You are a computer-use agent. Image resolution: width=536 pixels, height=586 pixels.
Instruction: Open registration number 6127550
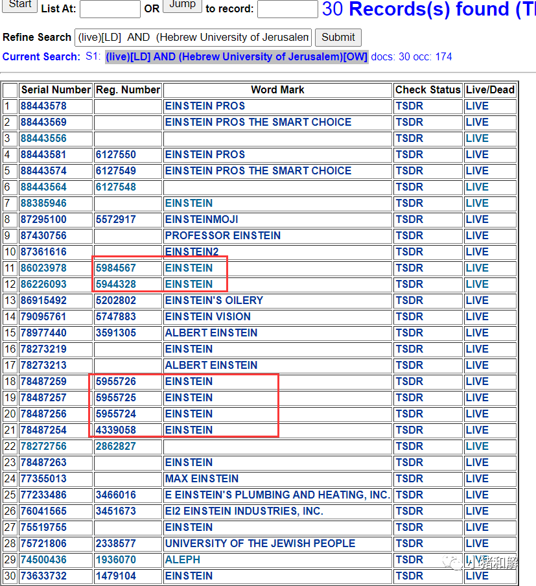116,155
